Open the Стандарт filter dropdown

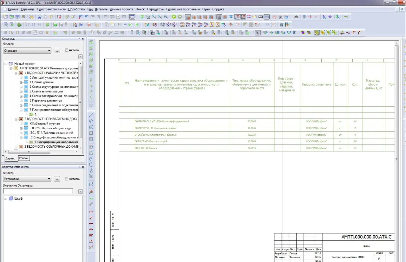click(27, 50)
